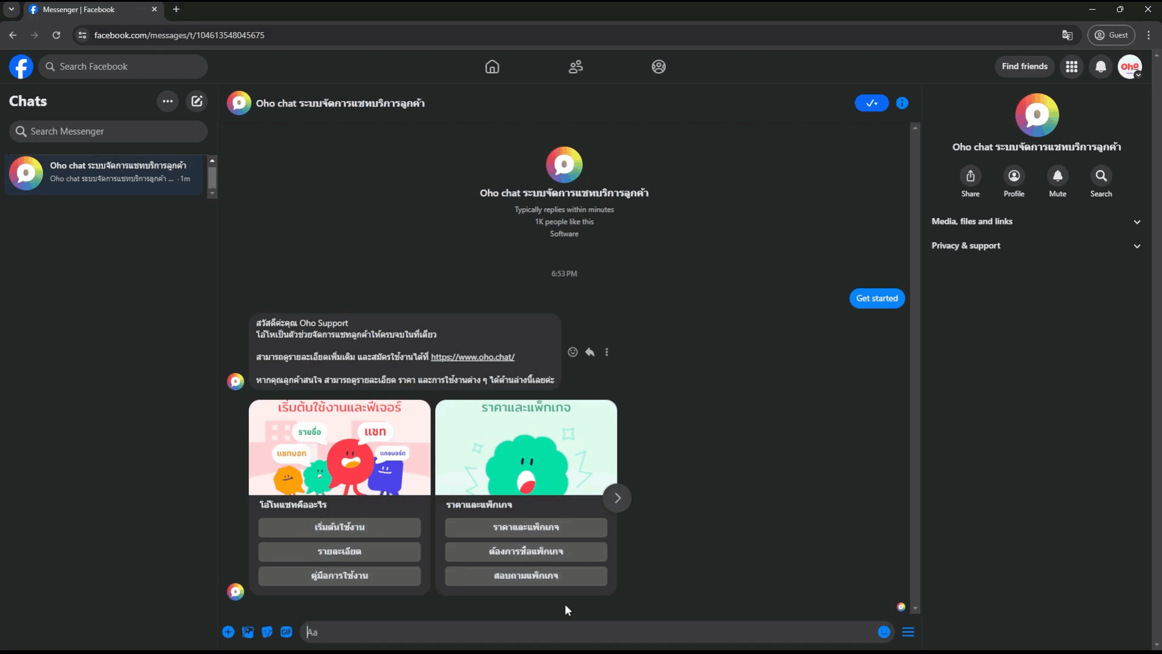Open the Profile icon in info panel
Image resolution: width=1162 pixels, height=654 pixels.
1014,176
